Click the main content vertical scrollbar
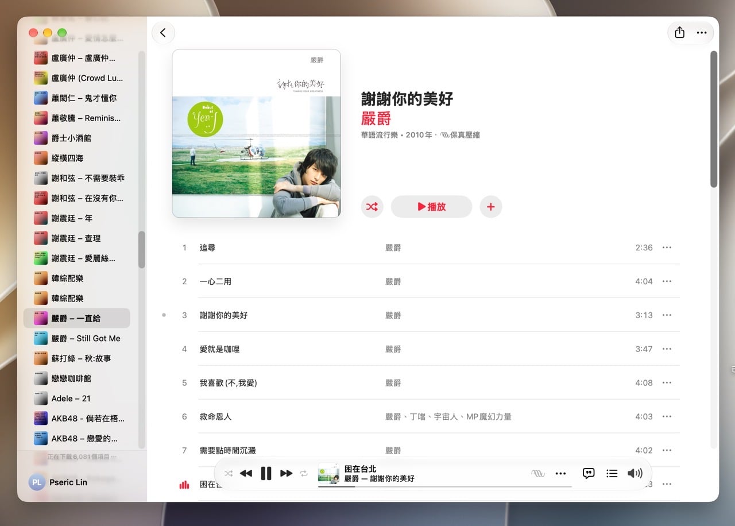The image size is (735, 526). 714,119
